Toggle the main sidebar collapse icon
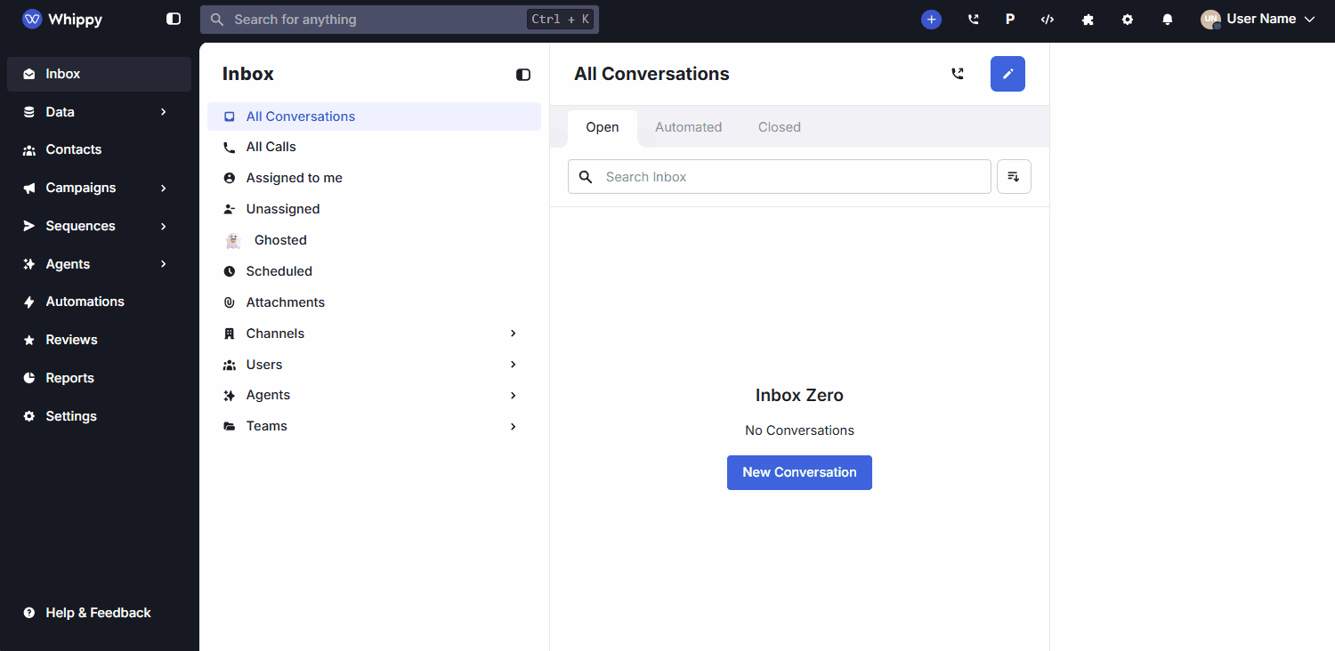The image size is (1335, 651). click(174, 19)
